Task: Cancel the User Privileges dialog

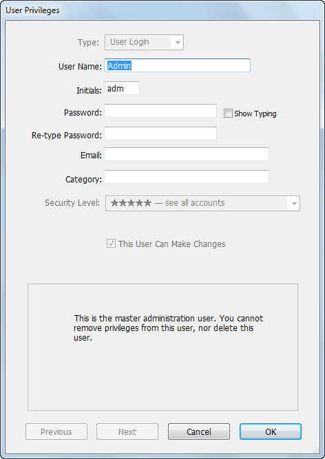Action: 199,431
